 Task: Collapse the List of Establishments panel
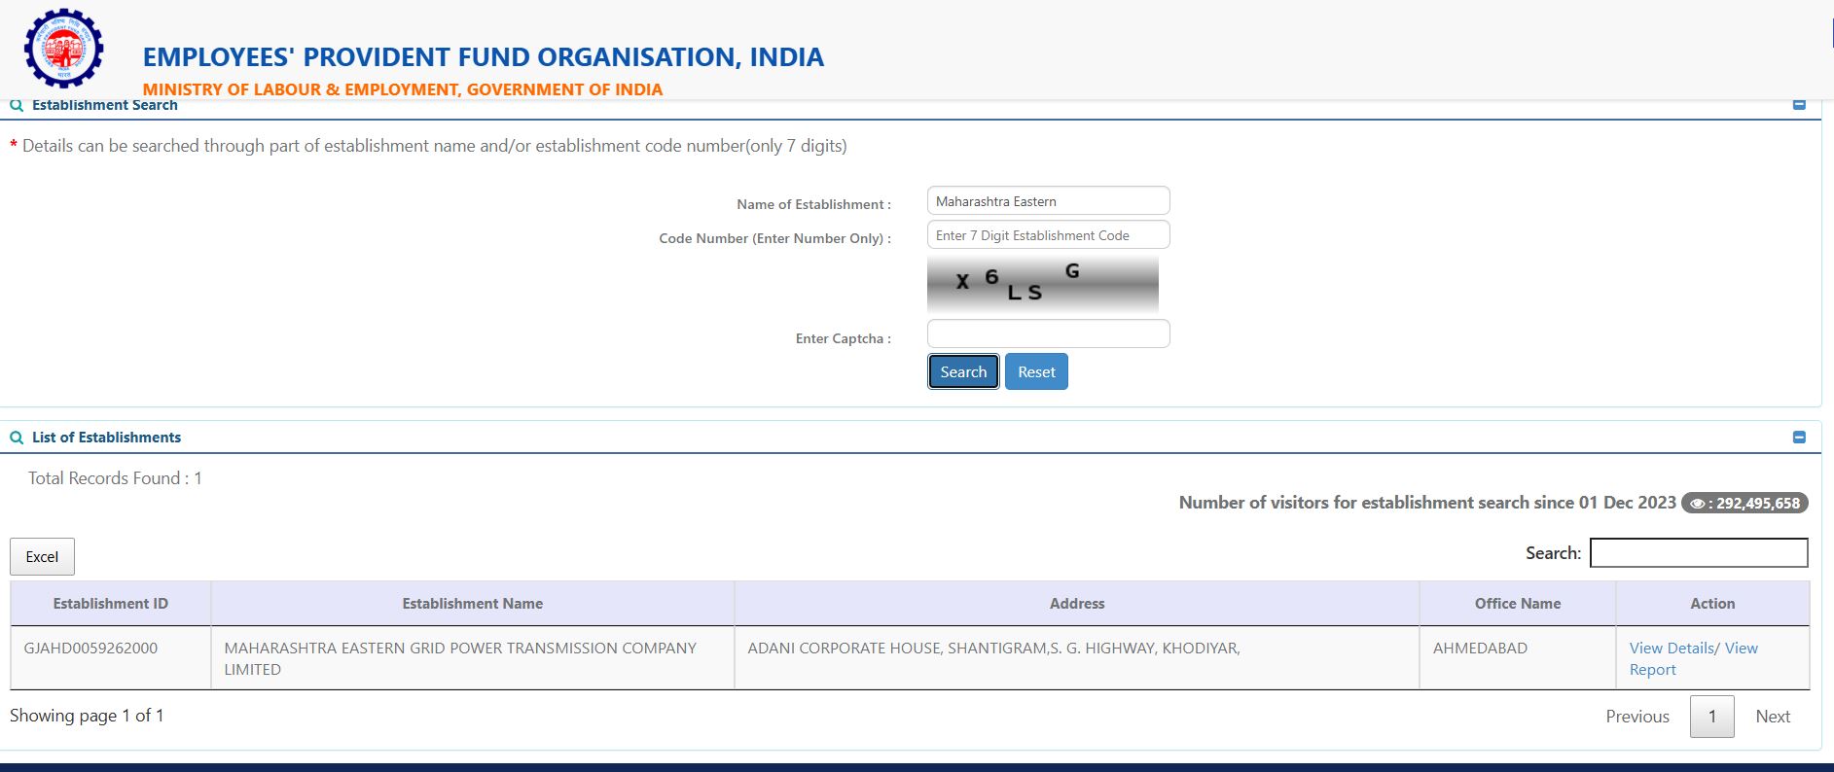coord(1799,438)
